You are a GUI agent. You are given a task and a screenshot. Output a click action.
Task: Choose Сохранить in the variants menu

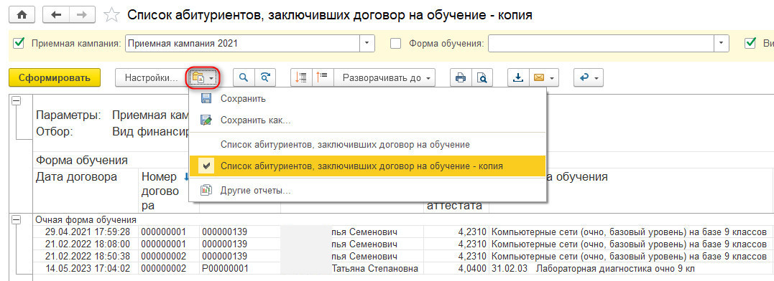tap(368, 98)
